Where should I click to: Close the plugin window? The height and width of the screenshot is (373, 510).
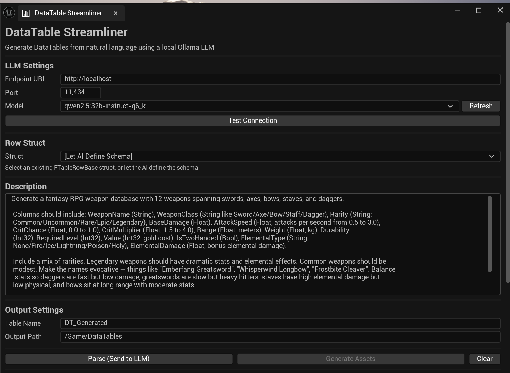pyautogui.click(x=500, y=10)
